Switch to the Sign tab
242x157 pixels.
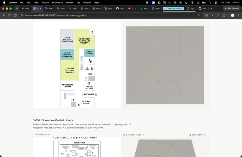click(191, 8)
